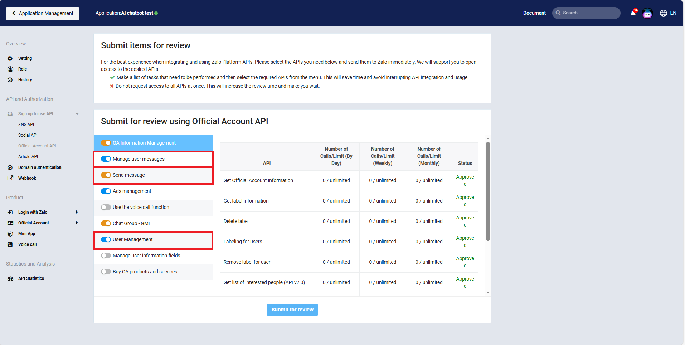Open the user avatar profile menu
Image resolution: width=685 pixels, height=345 pixels.
tap(647, 13)
